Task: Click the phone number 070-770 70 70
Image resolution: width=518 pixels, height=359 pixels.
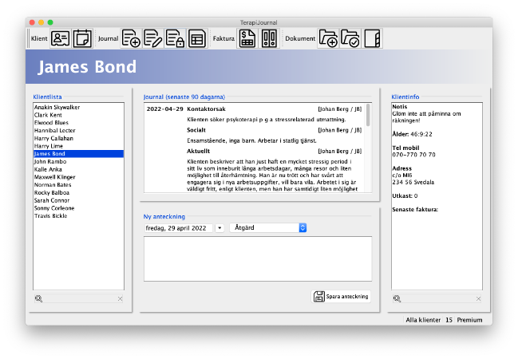Action: click(x=413, y=155)
